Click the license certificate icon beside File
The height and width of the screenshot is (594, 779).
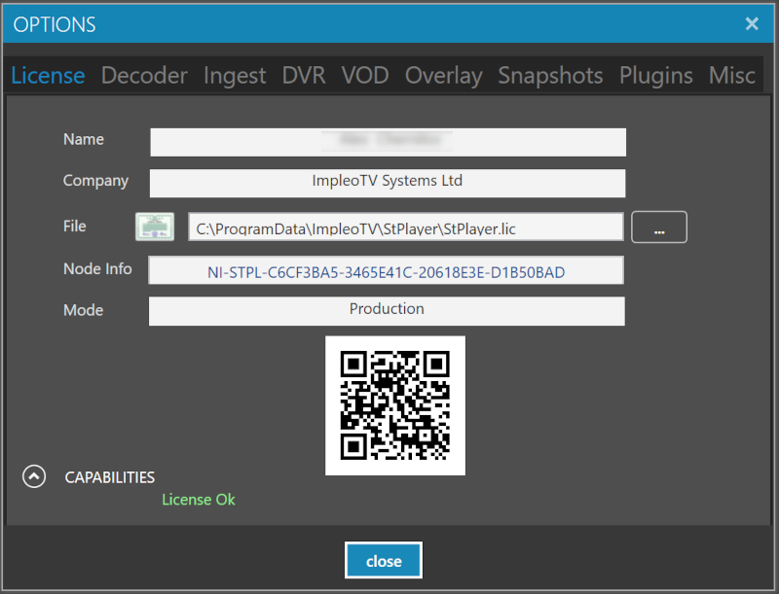coord(154,227)
